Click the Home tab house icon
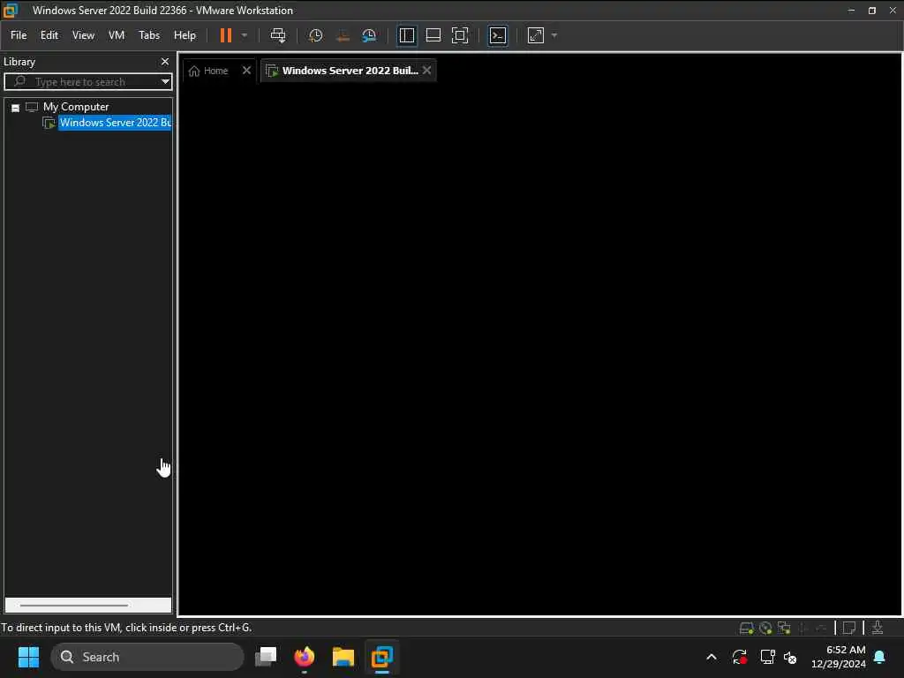This screenshot has height=678, width=904. click(194, 71)
